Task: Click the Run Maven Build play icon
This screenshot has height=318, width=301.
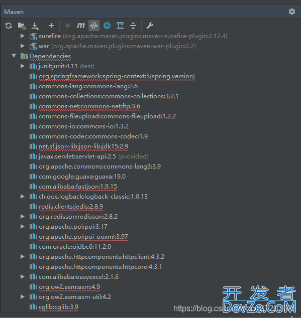Action: pos(68,26)
